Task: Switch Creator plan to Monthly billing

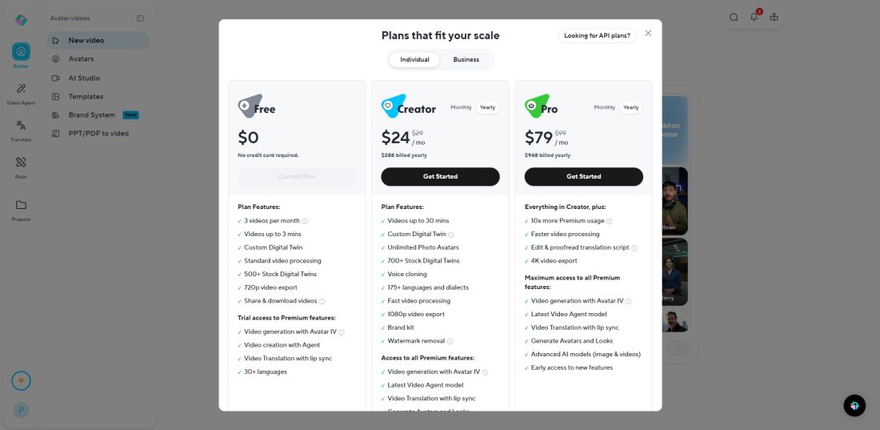Action: tap(461, 107)
